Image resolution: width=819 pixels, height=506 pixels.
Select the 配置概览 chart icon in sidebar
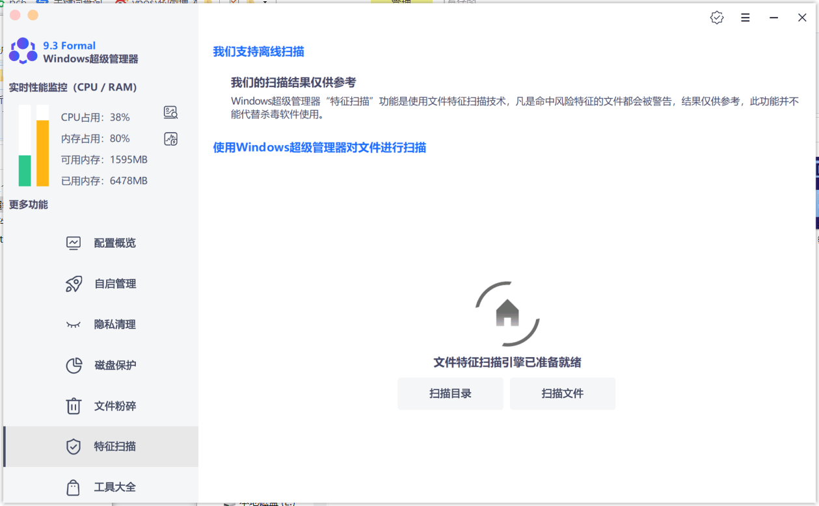point(74,243)
